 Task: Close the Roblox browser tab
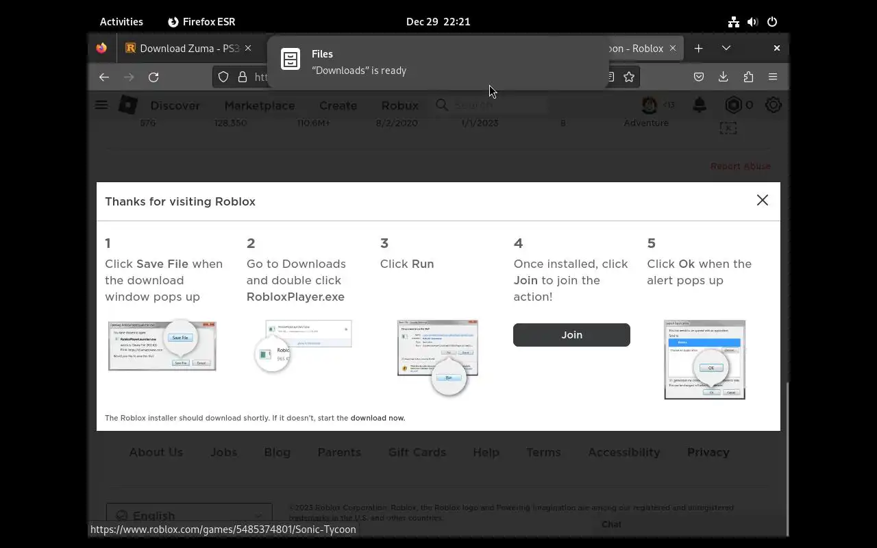[x=672, y=48]
